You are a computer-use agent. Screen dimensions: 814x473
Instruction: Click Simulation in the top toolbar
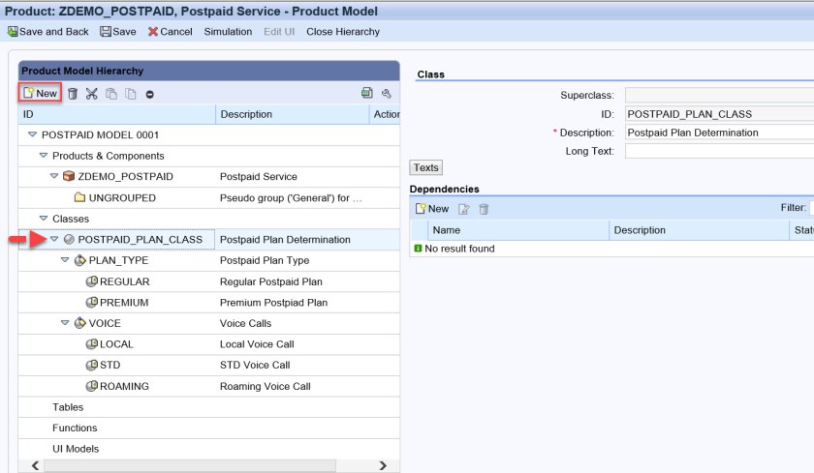tap(228, 32)
